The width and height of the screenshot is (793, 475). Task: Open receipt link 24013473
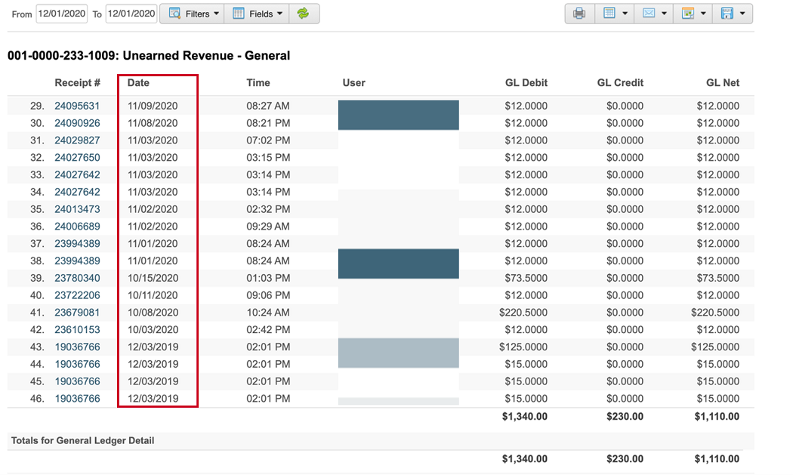(77, 209)
